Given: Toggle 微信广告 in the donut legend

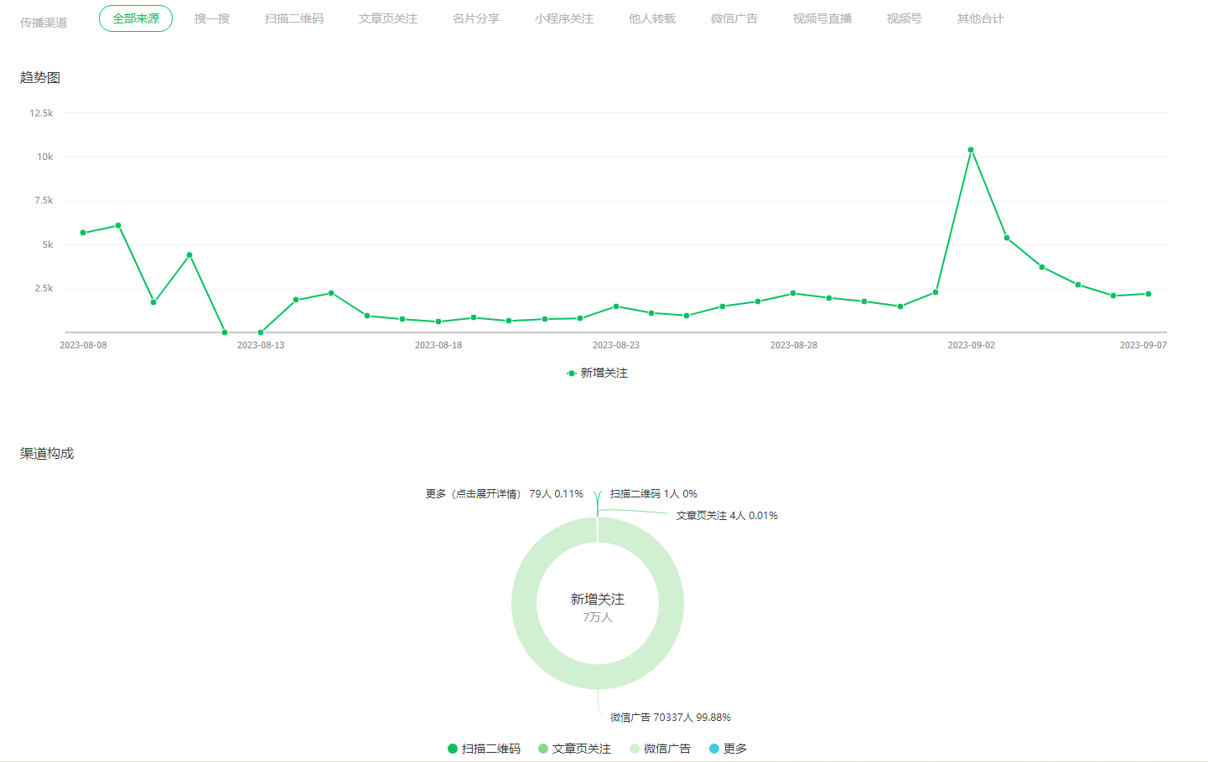Looking at the screenshot, I should 660,749.
